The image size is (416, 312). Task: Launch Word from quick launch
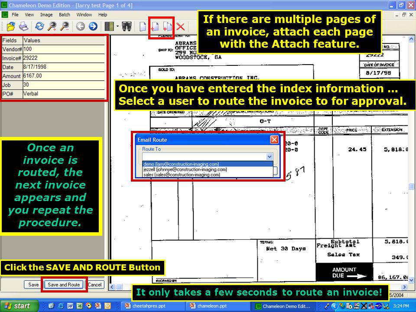pyautogui.click(x=70, y=306)
